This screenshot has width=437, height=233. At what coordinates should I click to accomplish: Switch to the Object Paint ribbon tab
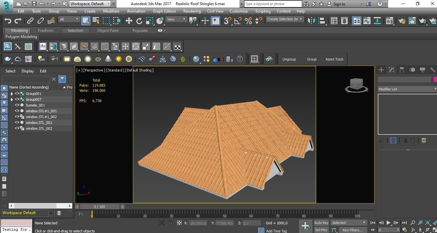click(108, 31)
